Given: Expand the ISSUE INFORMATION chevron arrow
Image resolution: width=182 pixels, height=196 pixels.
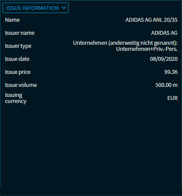Looking at the screenshot, I should [x=64, y=8].
